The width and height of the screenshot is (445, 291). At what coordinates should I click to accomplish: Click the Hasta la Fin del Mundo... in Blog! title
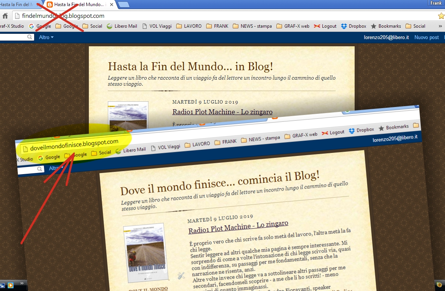[191, 66]
